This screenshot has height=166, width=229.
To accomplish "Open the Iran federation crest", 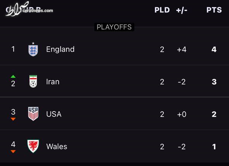I will (33, 81).
